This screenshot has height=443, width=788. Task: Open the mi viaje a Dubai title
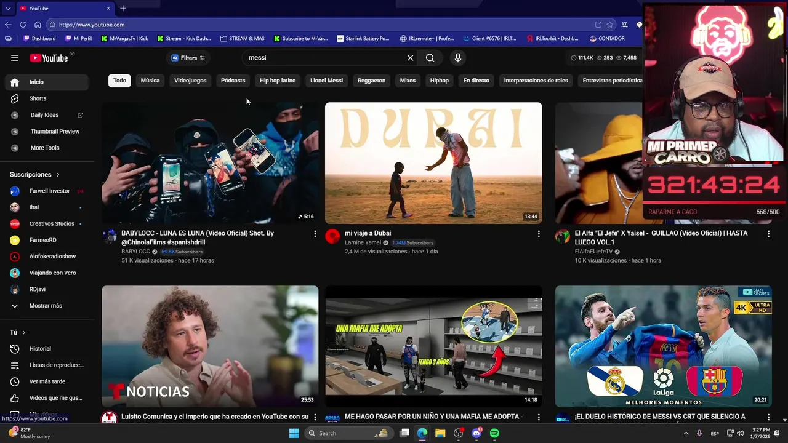click(368, 233)
